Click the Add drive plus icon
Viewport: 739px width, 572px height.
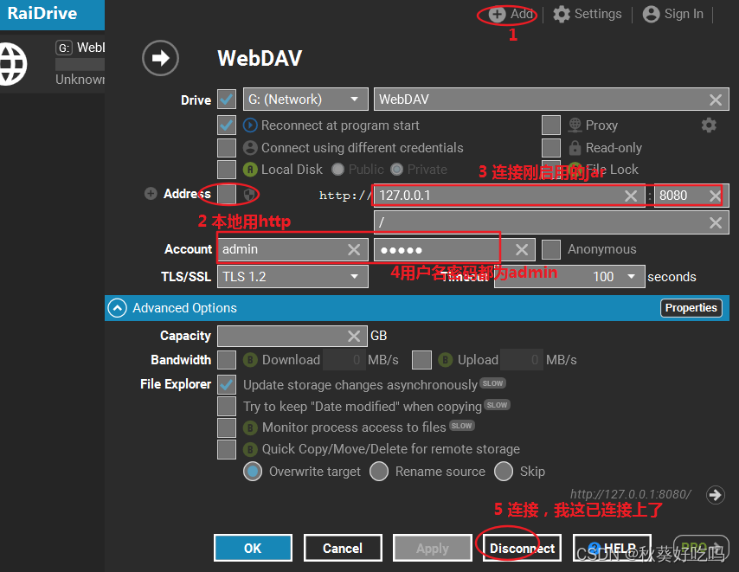click(497, 14)
